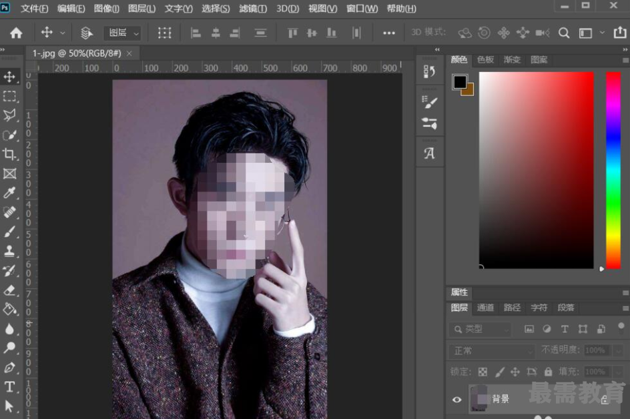The width and height of the screenshot is (630, 419).
Task: Toggle lock transparent pixels
Action: click(483, 372)
